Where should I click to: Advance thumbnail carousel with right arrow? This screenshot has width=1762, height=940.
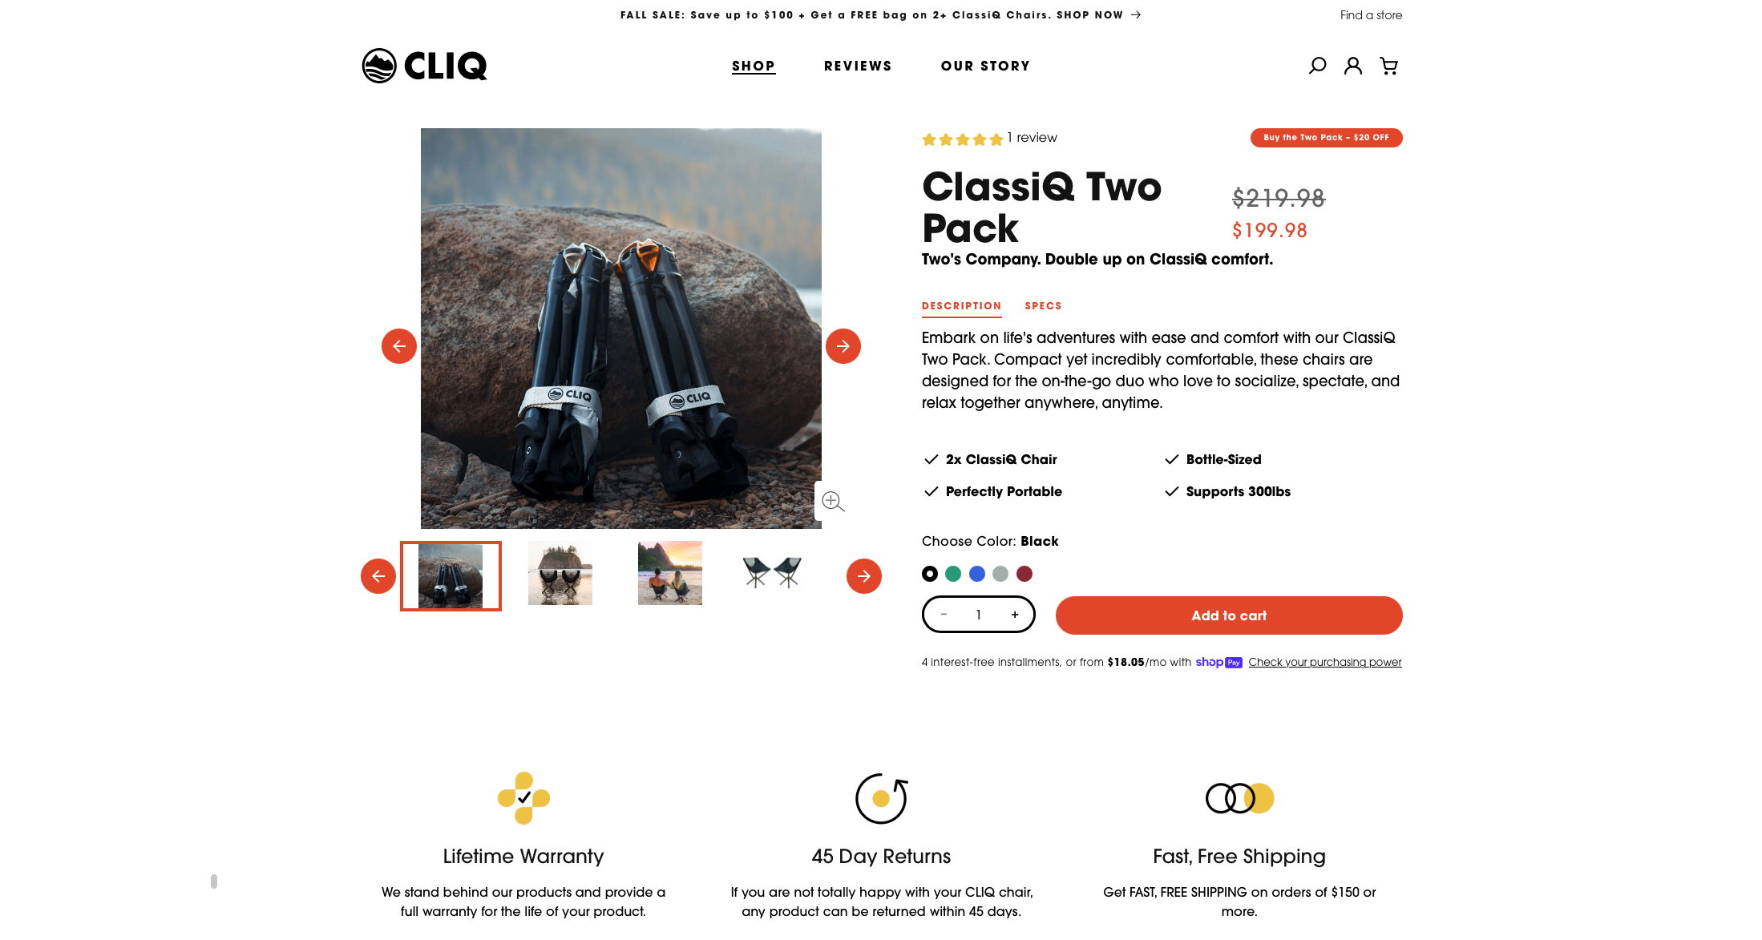click(864, 576)
